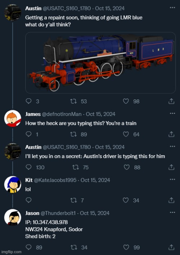This screenshot has height=255, width=180.
Task: Reply to Jason's IP address tweet
Action: tap(28, 247)
